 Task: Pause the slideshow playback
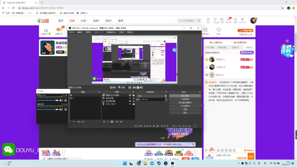pyautogui.click(x=130, y=88)
